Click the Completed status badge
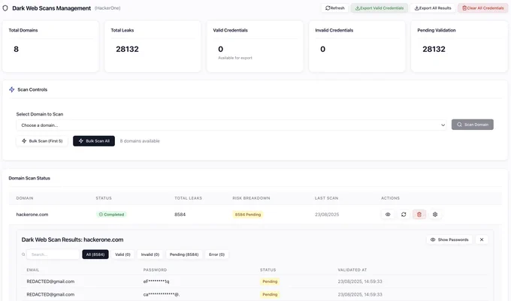The height and width of the screenshot is (301, 511). pos(111,215)
